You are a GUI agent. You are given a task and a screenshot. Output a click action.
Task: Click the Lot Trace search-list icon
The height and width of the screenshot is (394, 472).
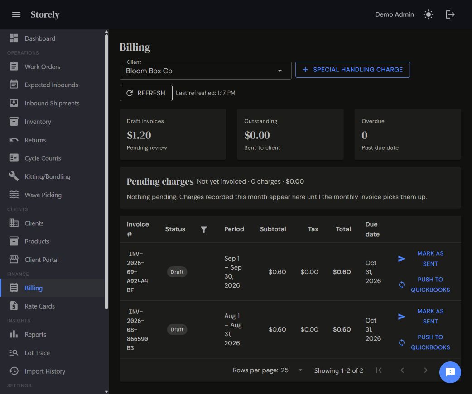pos(14,352)
